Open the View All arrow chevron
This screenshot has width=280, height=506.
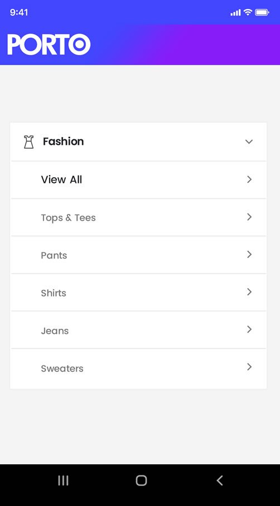tap(249, 179)
